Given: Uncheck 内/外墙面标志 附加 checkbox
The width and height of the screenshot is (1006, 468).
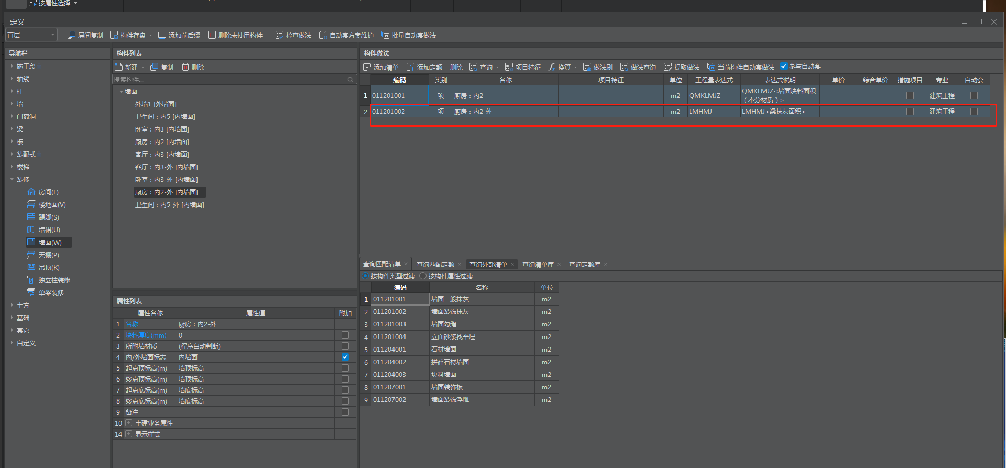Looking at the screenshot, I should [345, 357].
